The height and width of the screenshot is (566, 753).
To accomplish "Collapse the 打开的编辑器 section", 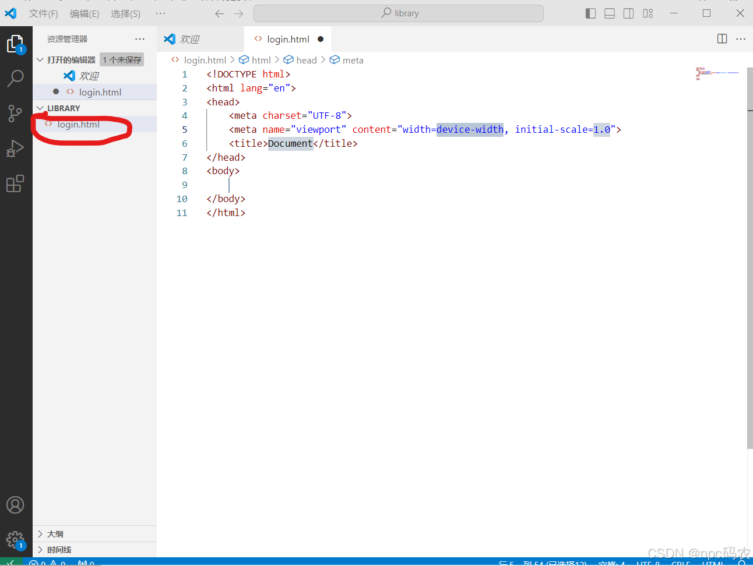I will coord(40,59).
